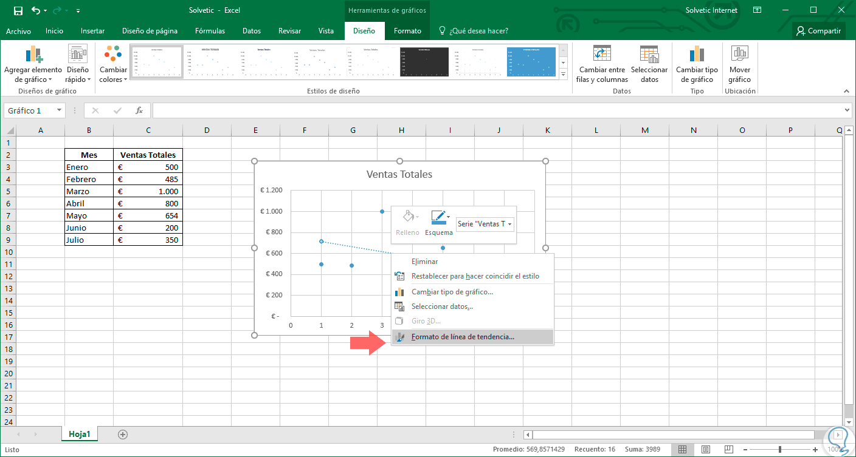The image size is (856, 457).
Task: Open the Name Box dropdown arrow
Action: pos(60,110)
